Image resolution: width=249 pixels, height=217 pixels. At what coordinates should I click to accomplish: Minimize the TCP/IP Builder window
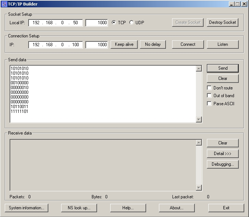231,4
